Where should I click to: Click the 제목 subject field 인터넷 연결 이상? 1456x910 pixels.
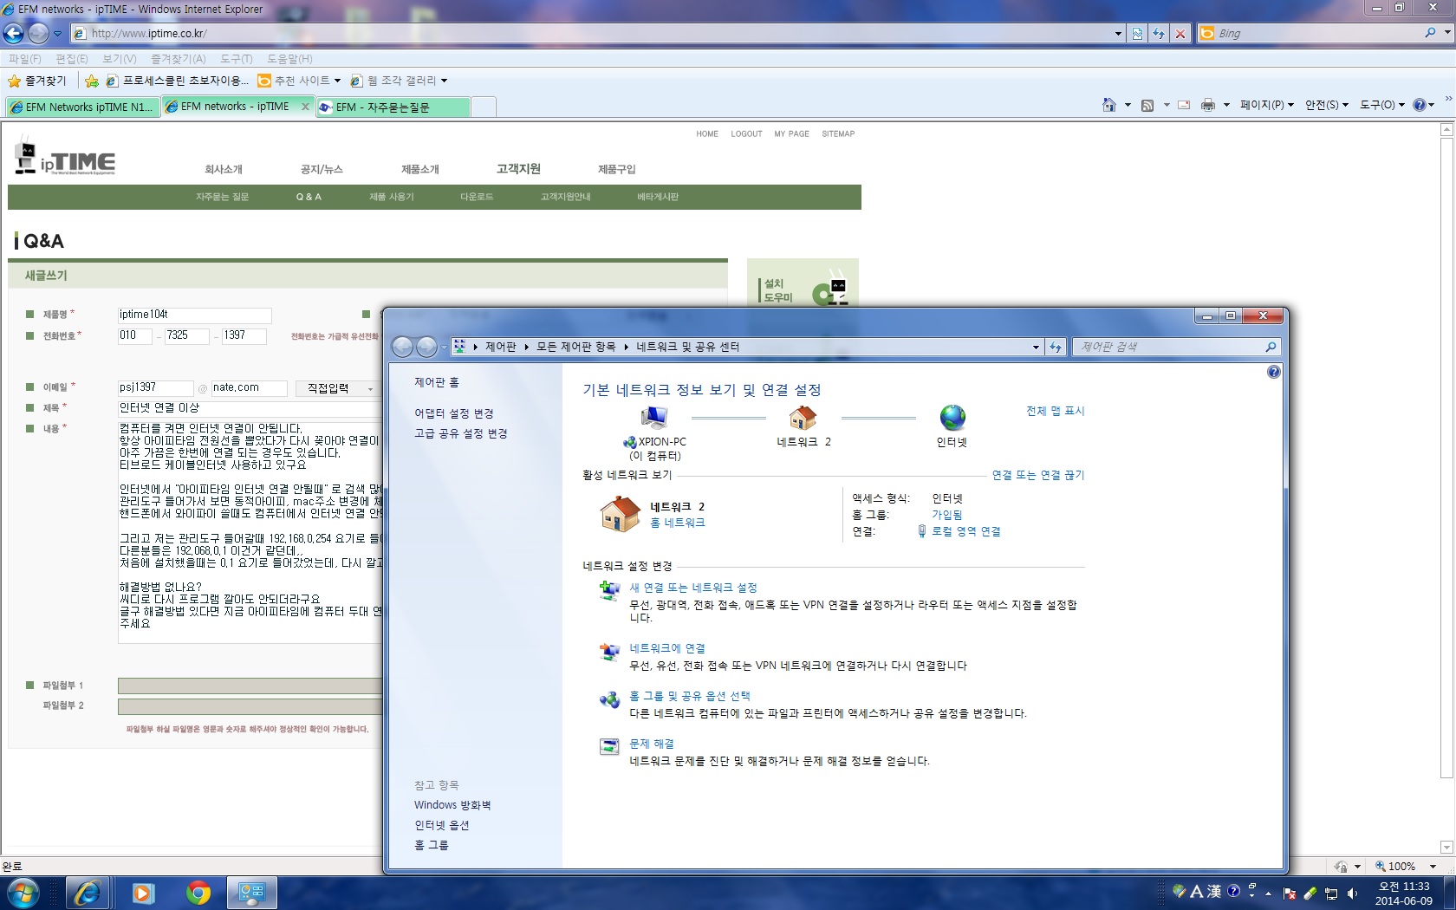(249, 408)
